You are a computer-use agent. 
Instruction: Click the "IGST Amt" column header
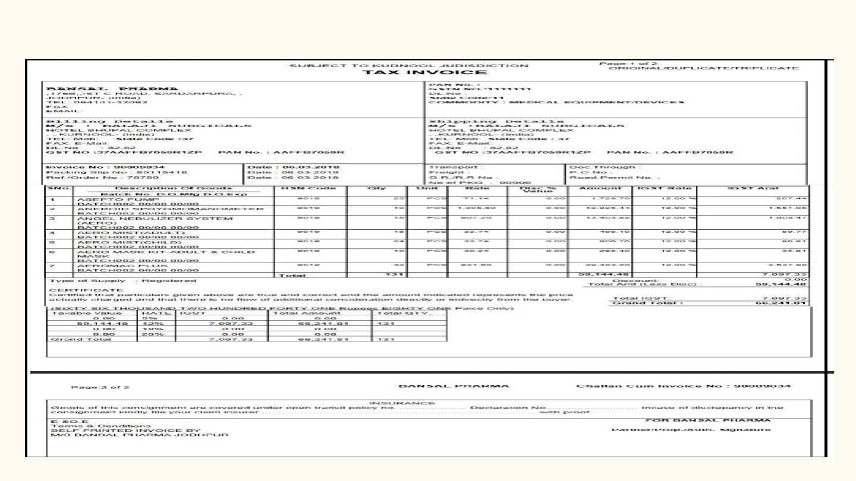(753, 188)
